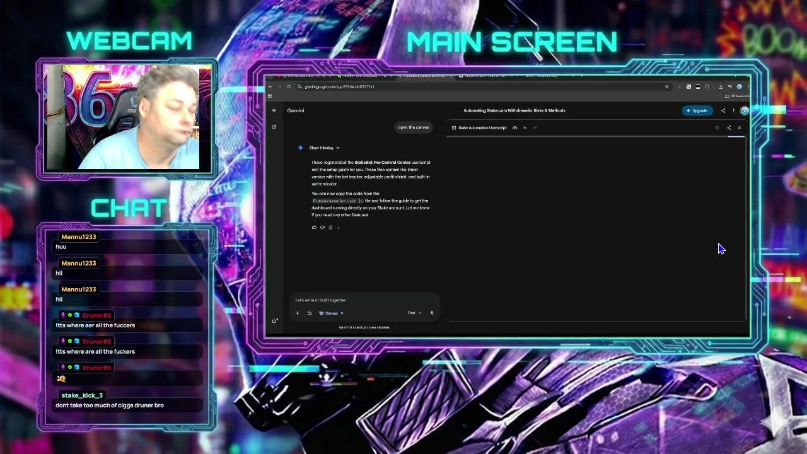Give thumbs down to response

[322, 227]
